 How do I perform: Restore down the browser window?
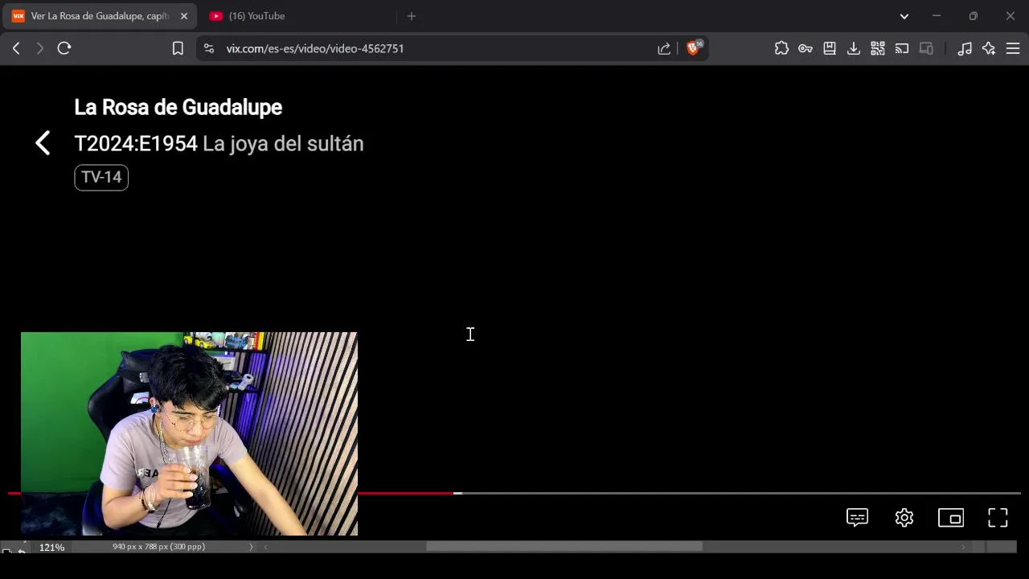point(973,16)
